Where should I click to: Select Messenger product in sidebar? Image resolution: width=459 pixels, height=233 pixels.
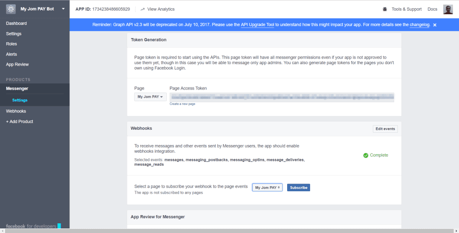[x=17, y=89]
